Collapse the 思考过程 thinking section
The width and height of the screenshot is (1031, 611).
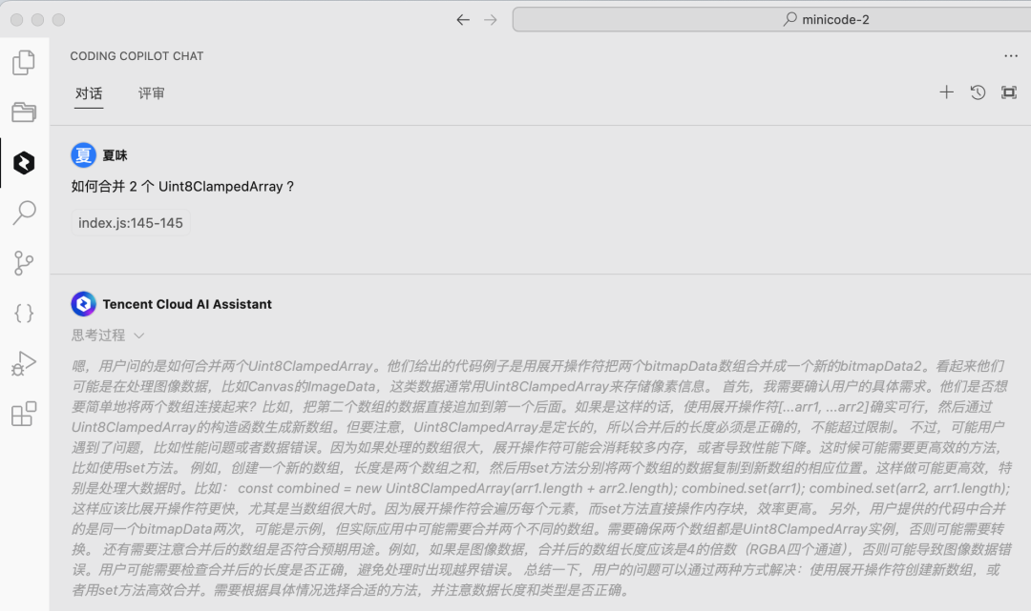(x=108, y=336)
